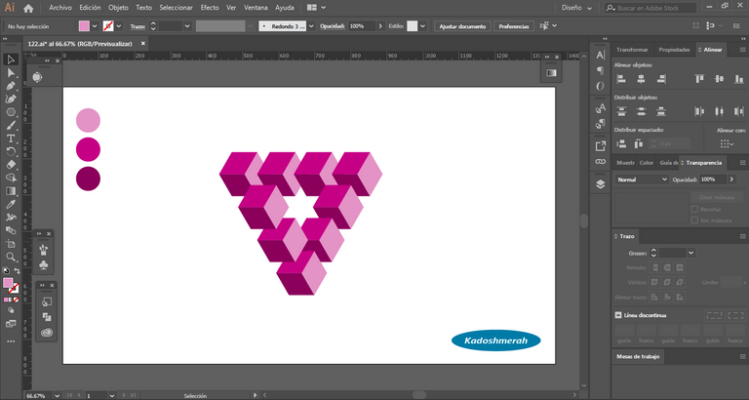Viewport: 749px width, 400px height.
Task: Toggle the Inv. máscara checkbox
Action: [694, 220]
